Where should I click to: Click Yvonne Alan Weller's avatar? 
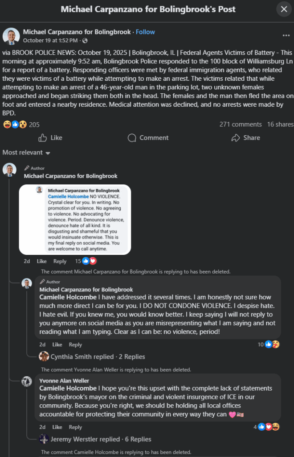pyautogui.click(x=27, y=381)
